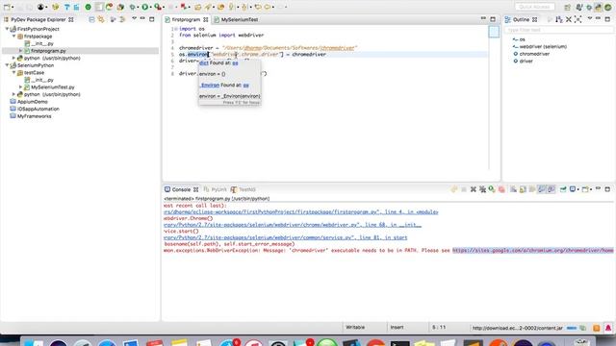Open the Outline view menu dropdown arrow

[x=589, y=19]
